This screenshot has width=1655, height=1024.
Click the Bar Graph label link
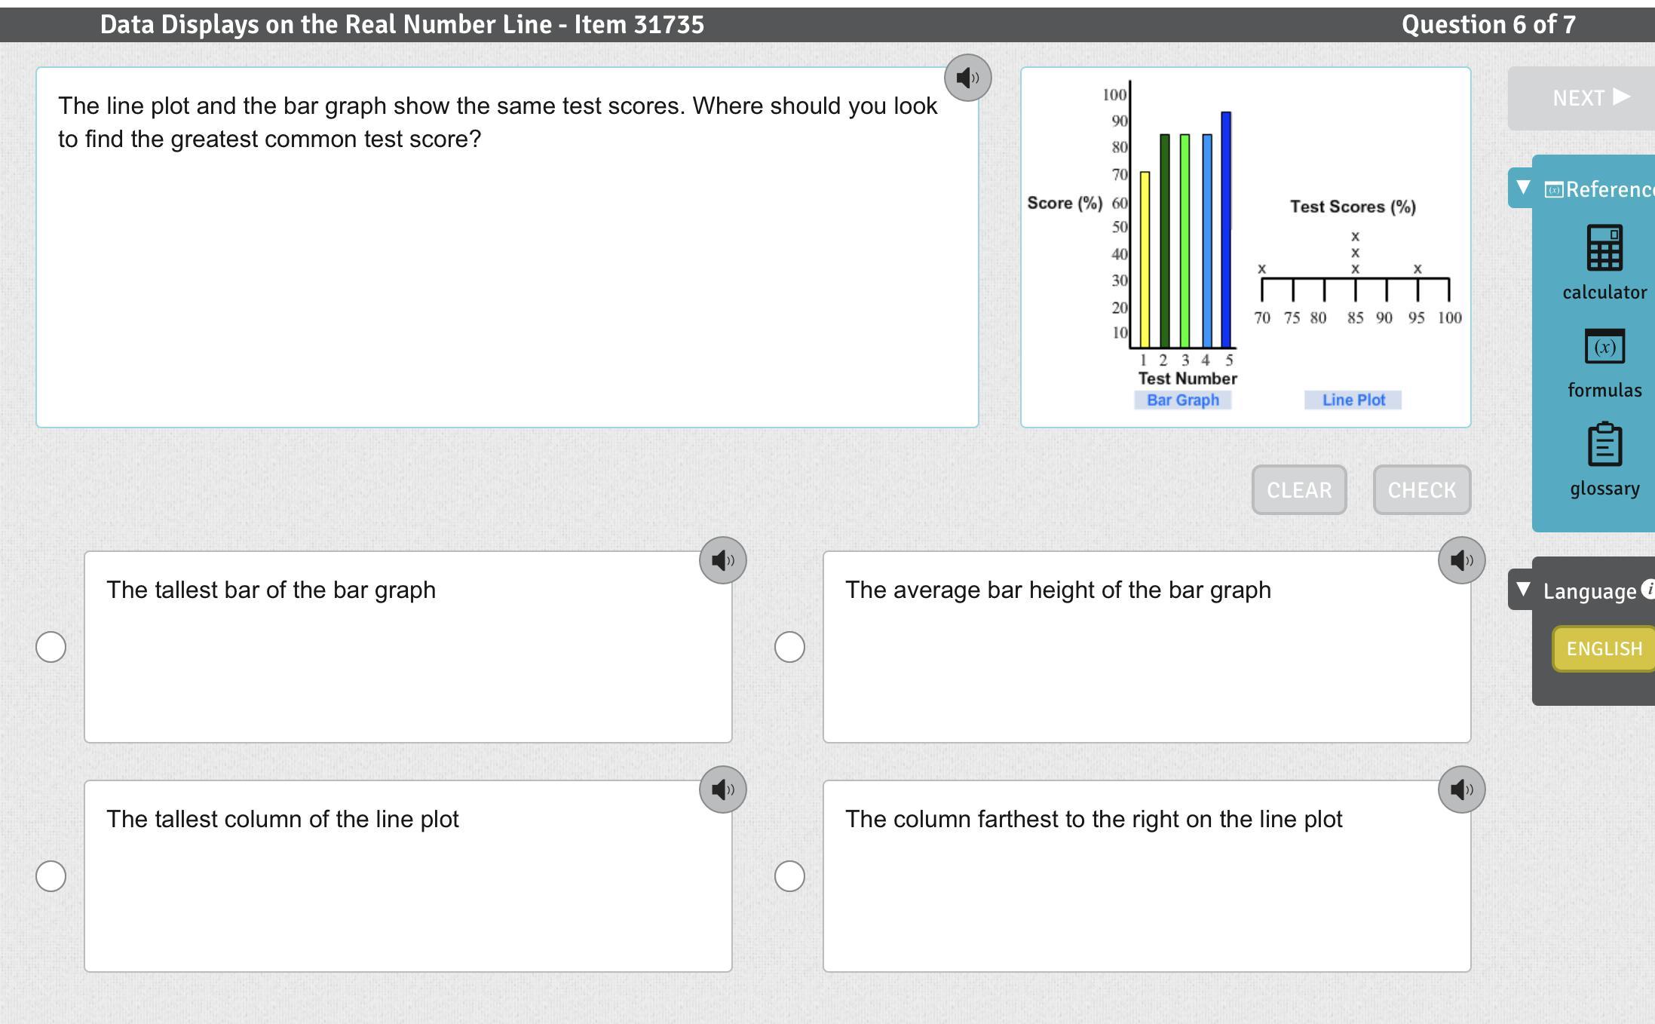click(x=1182, y=400)
